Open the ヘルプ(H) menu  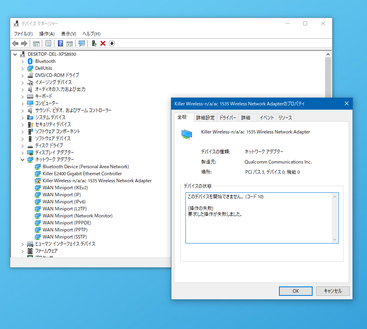[92, 34]
